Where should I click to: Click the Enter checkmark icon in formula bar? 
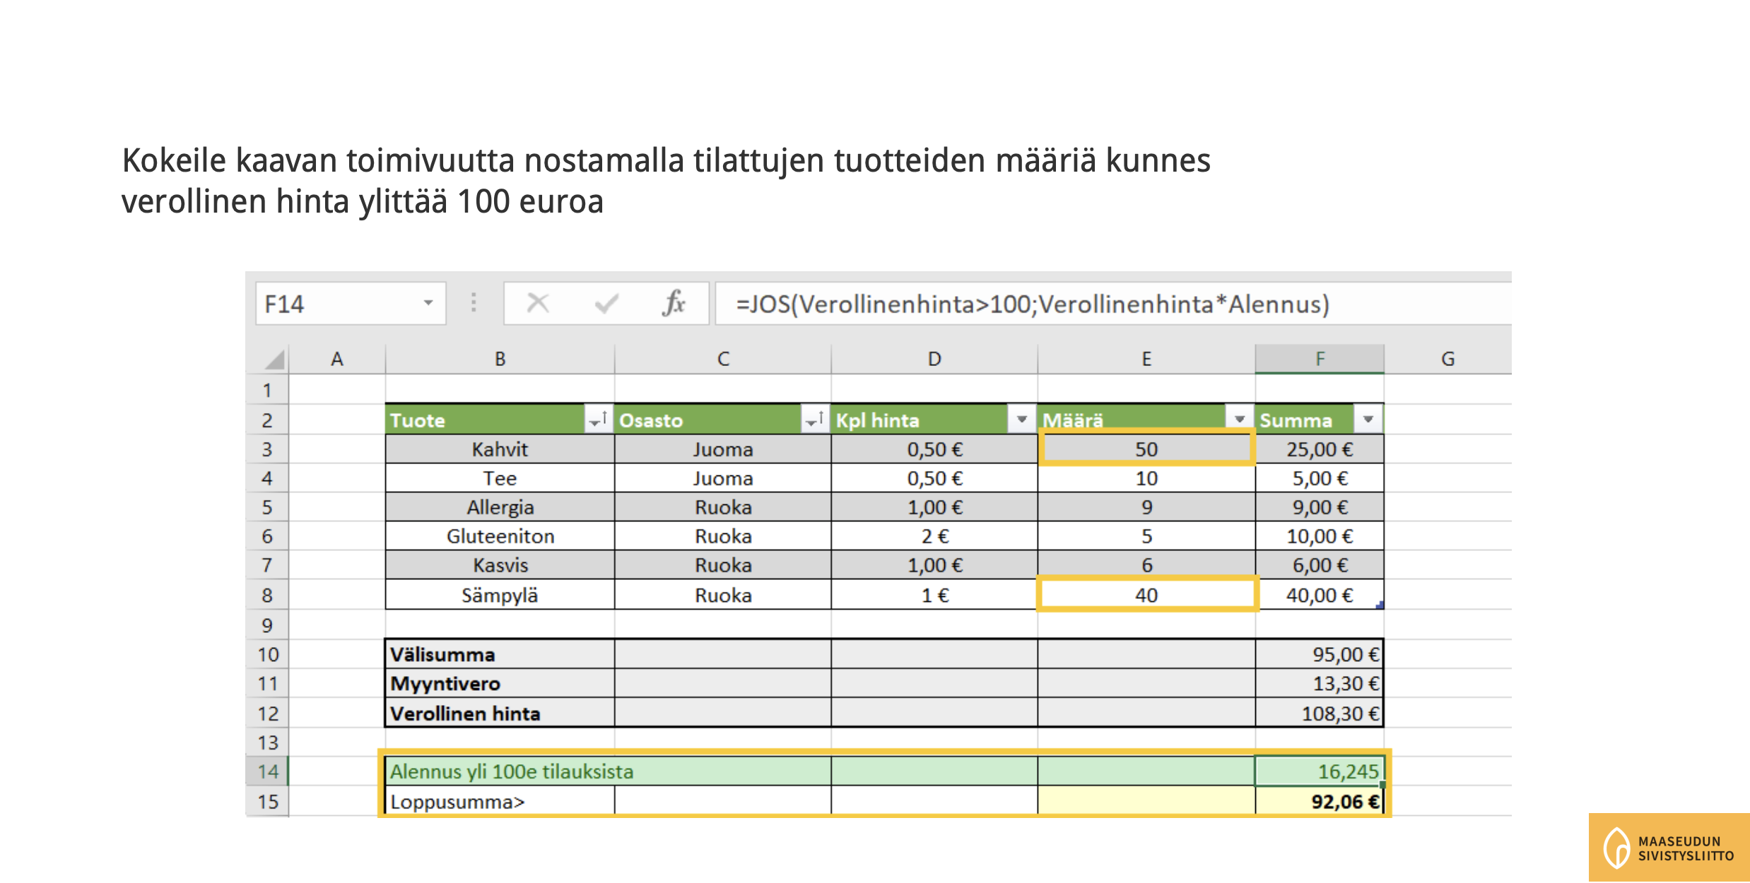point(606,304)
